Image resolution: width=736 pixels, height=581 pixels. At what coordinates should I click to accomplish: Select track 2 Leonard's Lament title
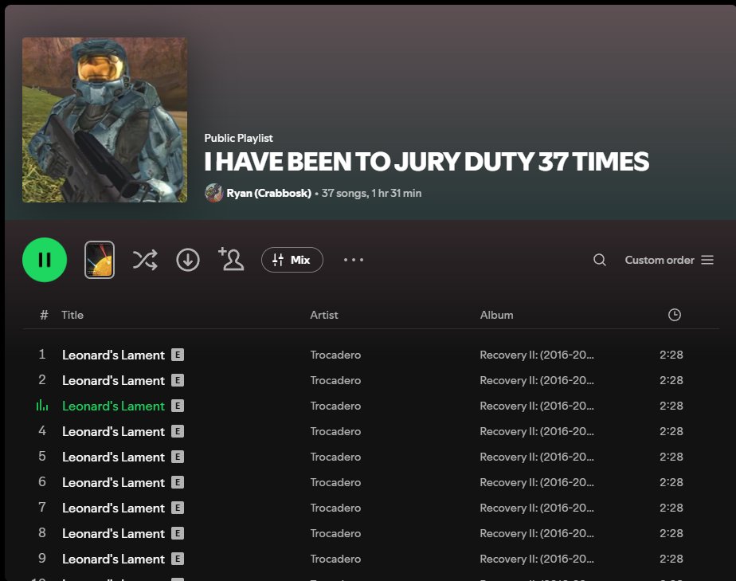pyautogui.click(x=113, y=380)
